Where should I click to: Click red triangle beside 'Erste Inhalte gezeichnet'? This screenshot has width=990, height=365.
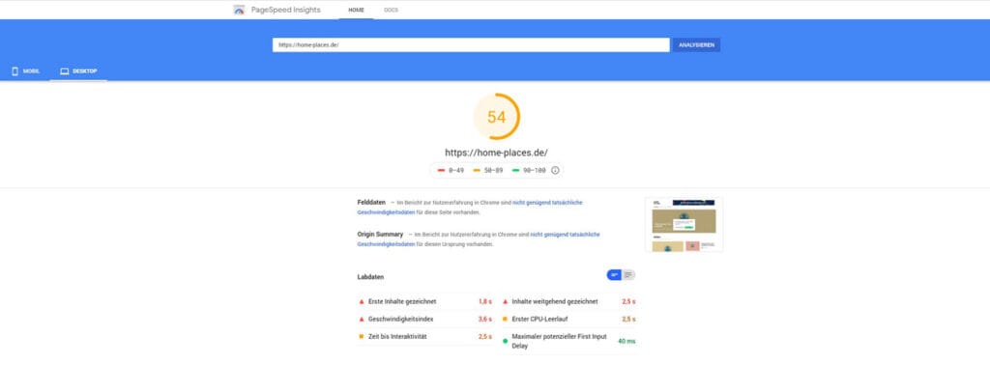coord(362,301)
